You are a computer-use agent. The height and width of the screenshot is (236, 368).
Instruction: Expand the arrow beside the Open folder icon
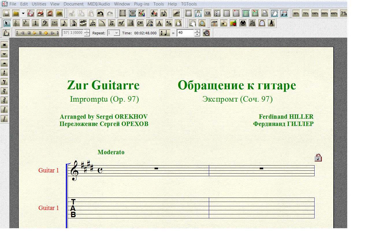(23, 13)
